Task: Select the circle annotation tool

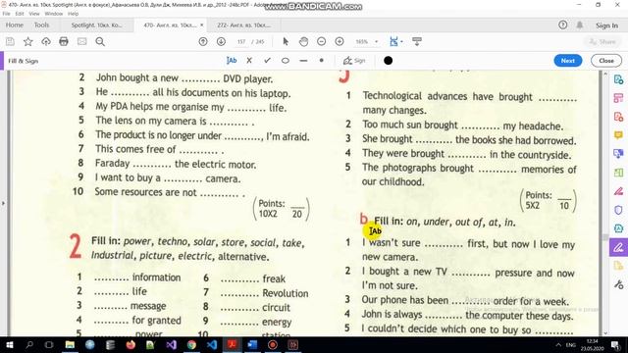Action: point(286,61)
